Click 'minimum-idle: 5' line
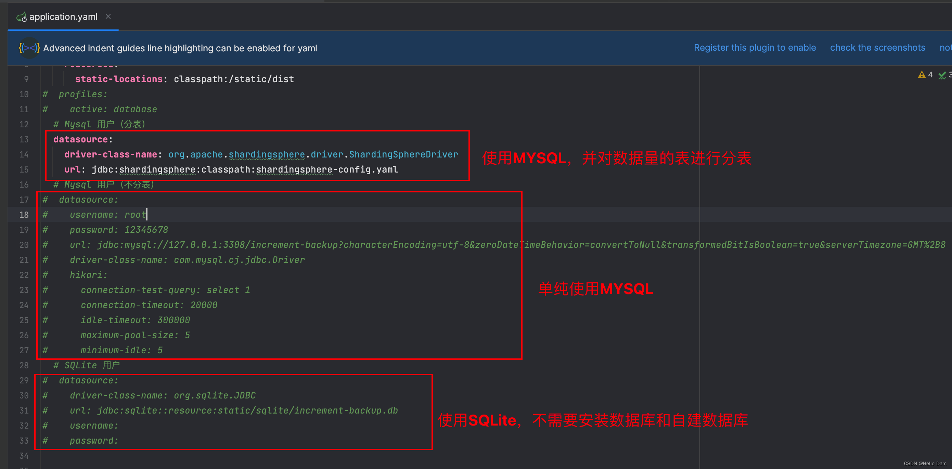This screenshot has height=469, width=952. pyautogui.click(x=121, y=350)
